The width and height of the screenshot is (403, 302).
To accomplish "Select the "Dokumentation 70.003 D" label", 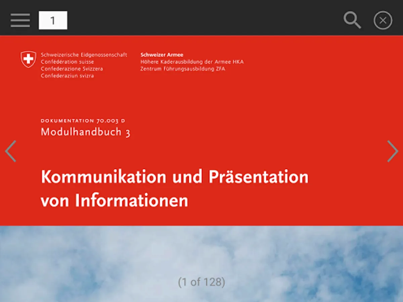I will click(83, 121).
